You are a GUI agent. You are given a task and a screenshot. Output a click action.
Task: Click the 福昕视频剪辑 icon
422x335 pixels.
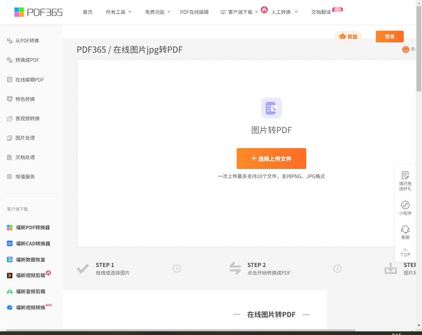(x=10, y=275)
